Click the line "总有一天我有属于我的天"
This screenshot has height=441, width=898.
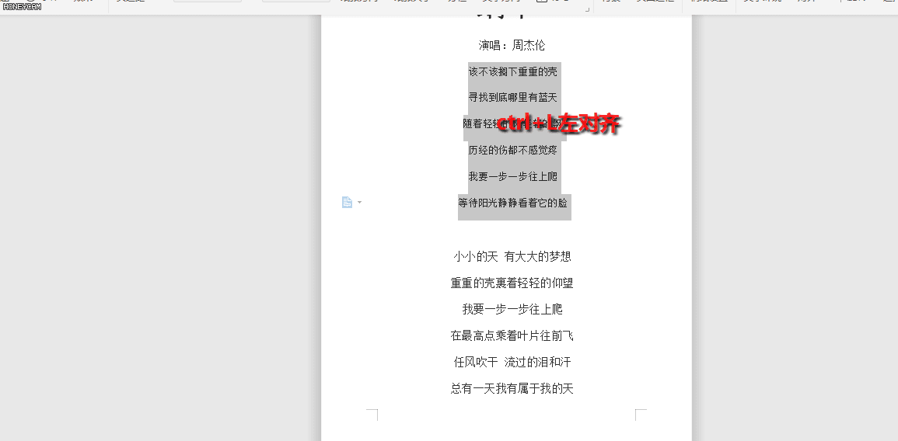(512, 389)
